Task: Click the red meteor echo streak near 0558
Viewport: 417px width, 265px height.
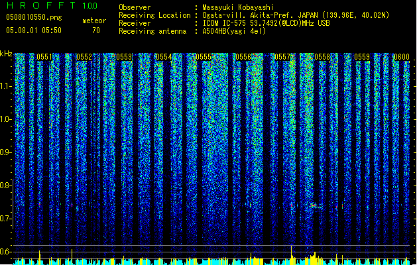Action: (316, 206)
